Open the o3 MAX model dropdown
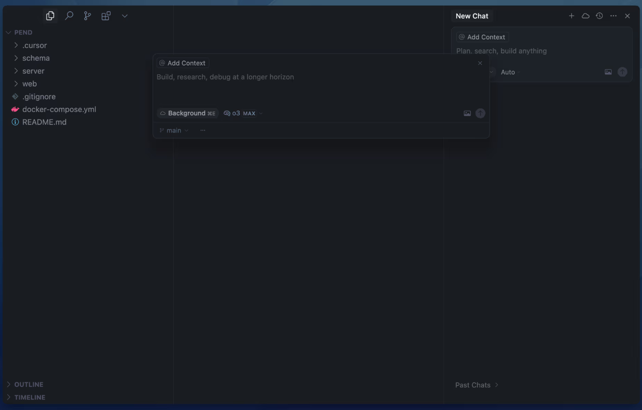The width and height of the screenshot is (642, 410). [243, 114]
